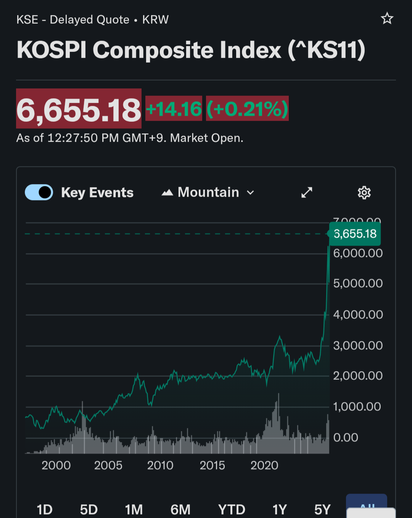Screen dimensions: 412x518
Task: Select the 6M time range
Action: click(180, 509)
